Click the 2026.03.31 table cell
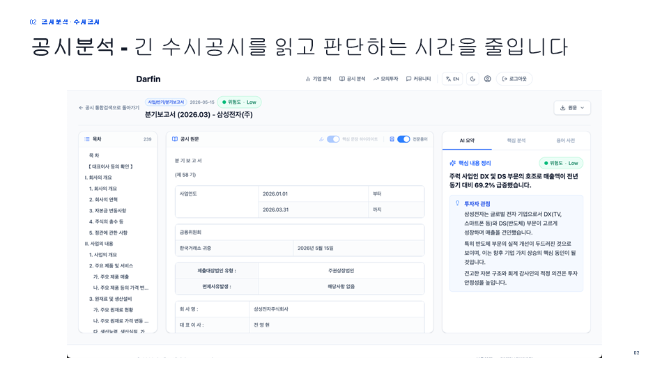This screenshot has height=376, width=669. [x=313, y=210]
